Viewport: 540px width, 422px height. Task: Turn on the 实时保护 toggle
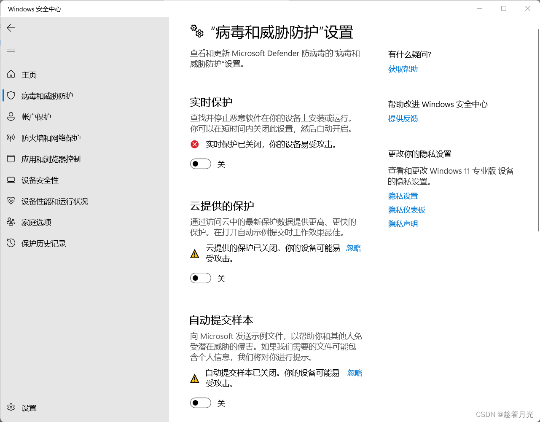201,164
